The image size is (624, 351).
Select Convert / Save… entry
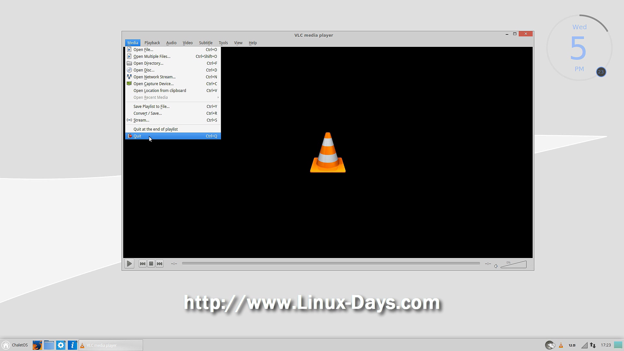coord(173,113)
